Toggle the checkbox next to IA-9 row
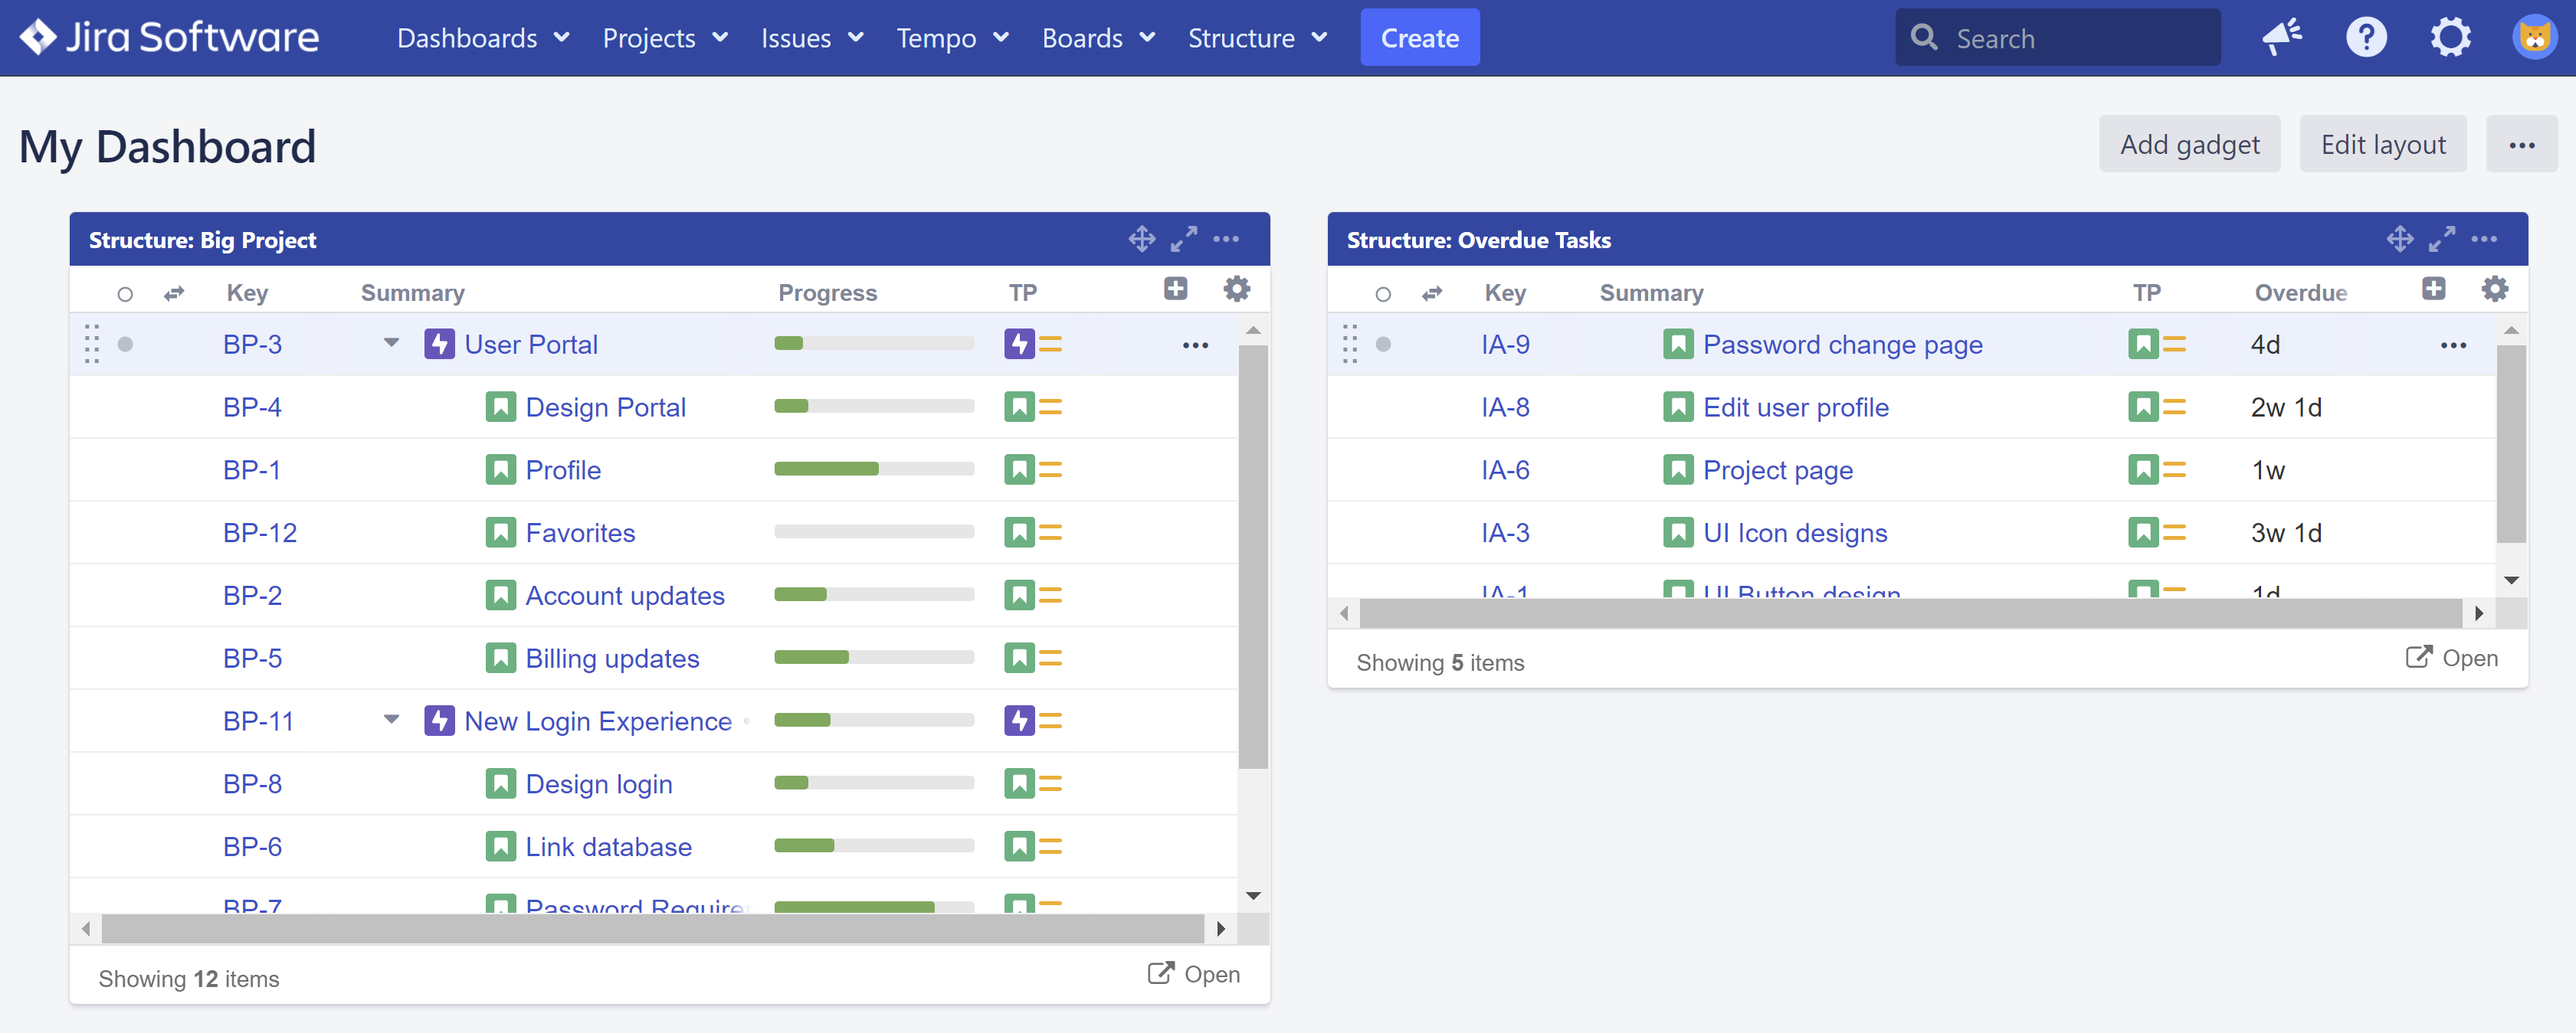This screenshot has width=2576, height=1033. [1383, 345]
